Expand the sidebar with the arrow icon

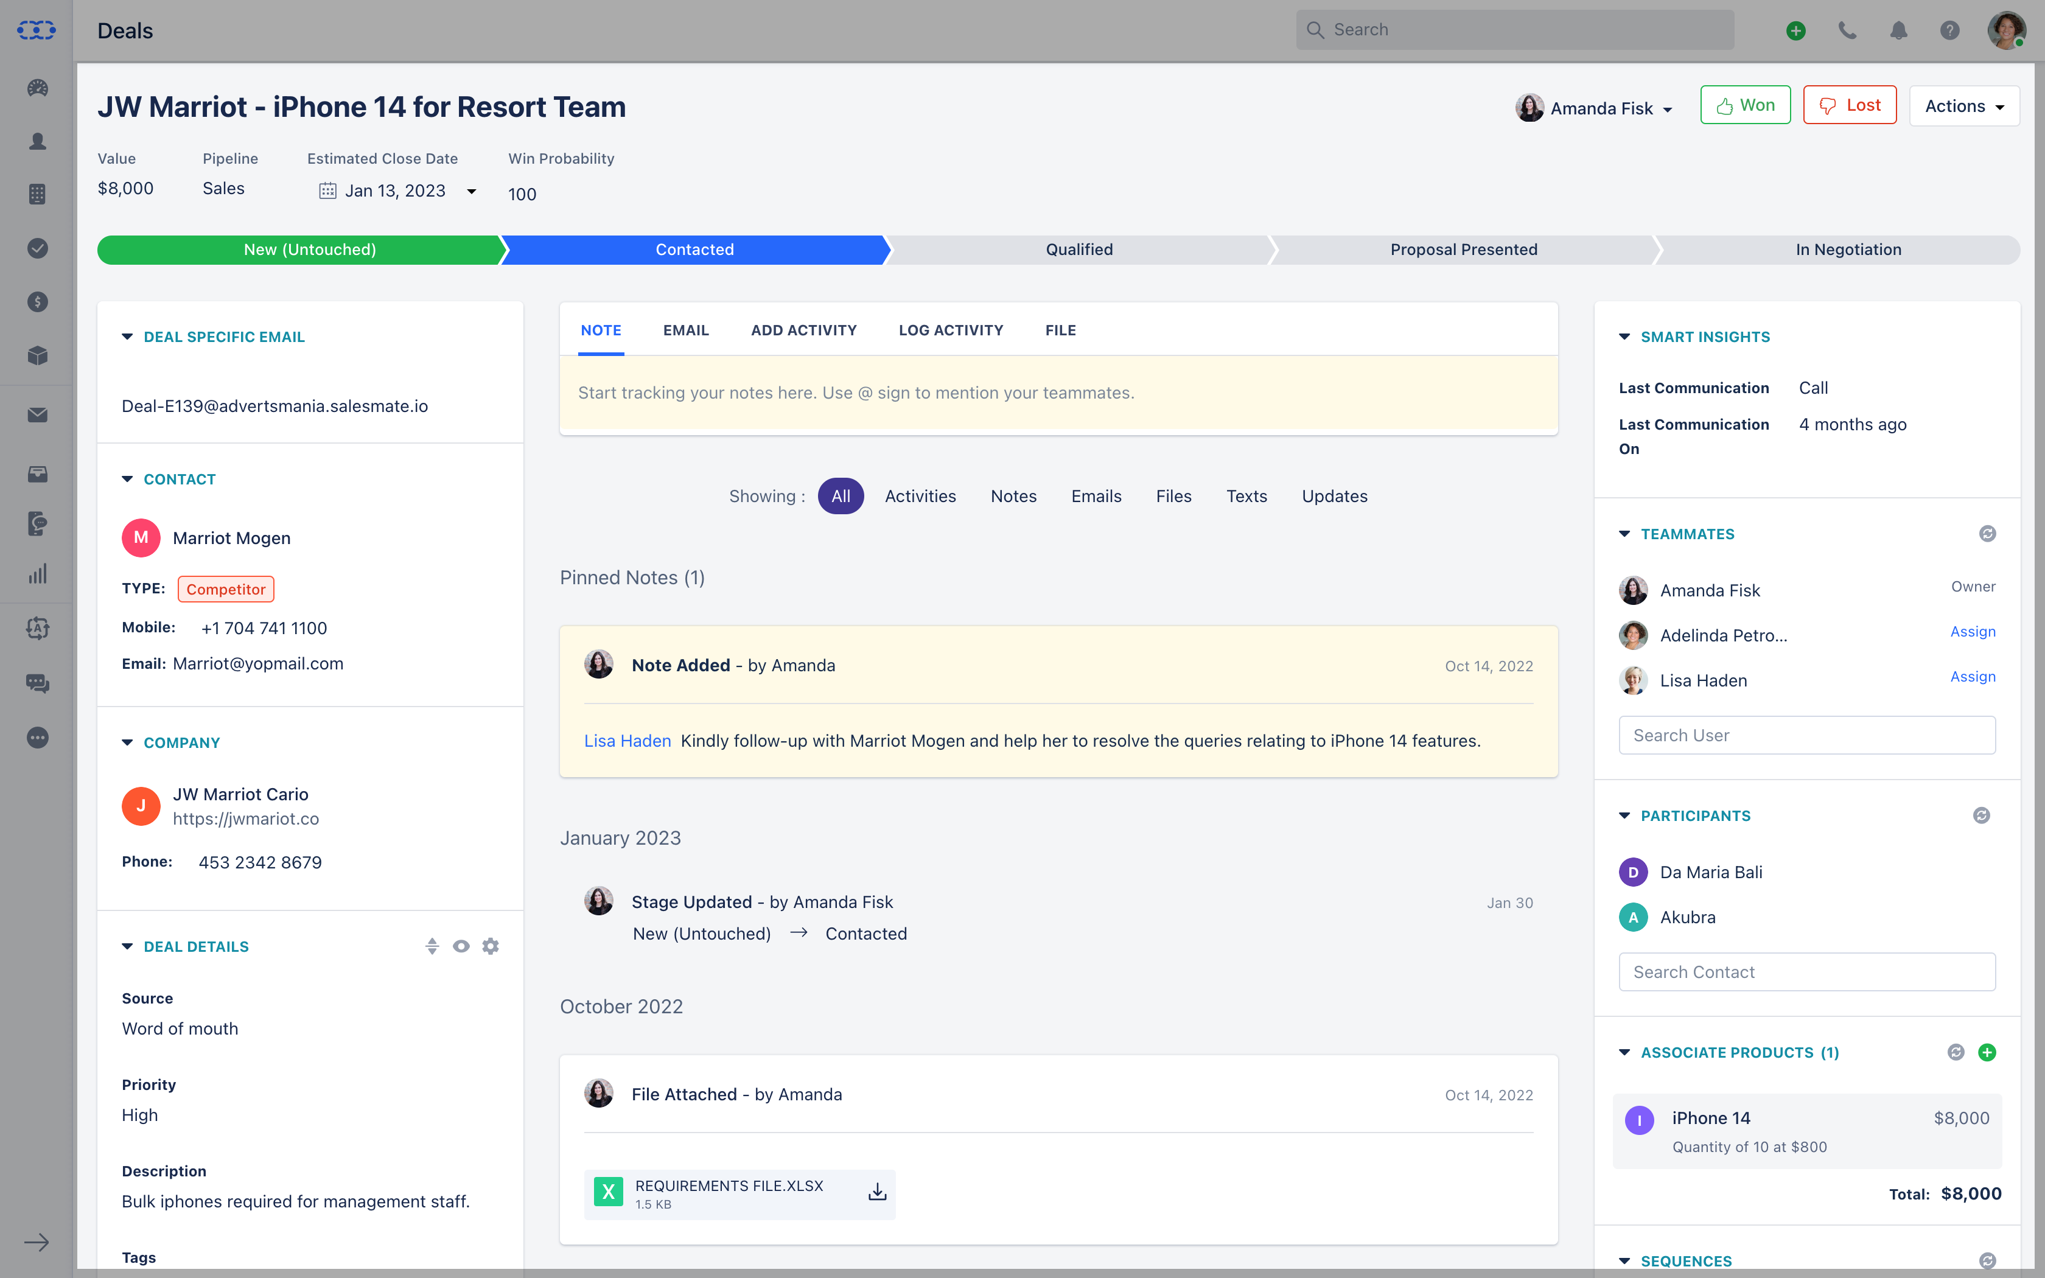[37, 1243]
